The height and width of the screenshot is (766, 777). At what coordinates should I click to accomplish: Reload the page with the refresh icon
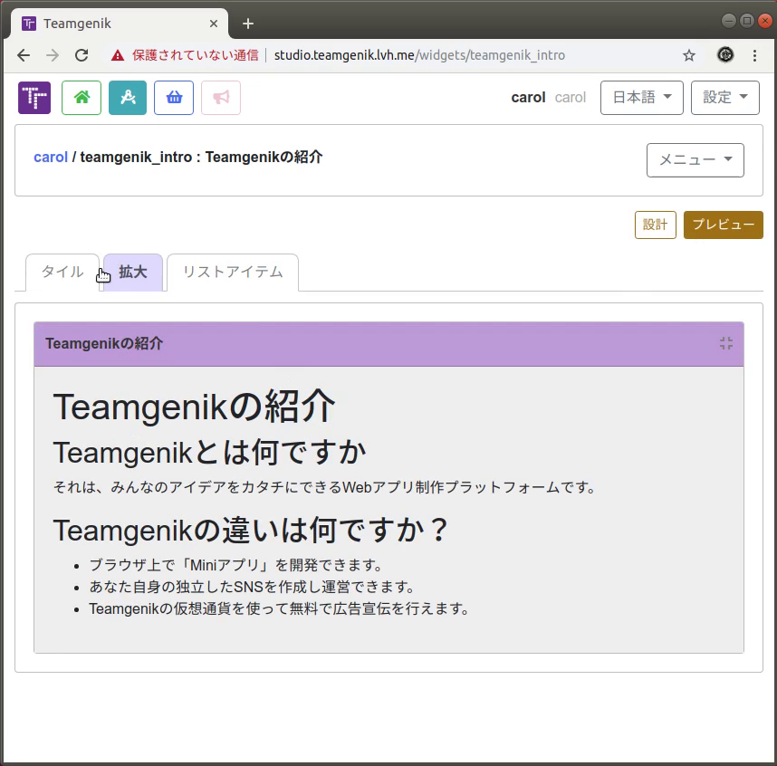click(x=82, y=55)
